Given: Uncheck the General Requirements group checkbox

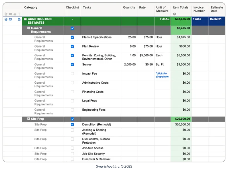Looking at the screenshot, I should pyautogui.click(x=72, y=28).
